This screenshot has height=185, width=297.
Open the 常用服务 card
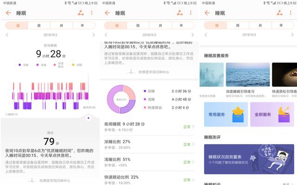(226, 115)
